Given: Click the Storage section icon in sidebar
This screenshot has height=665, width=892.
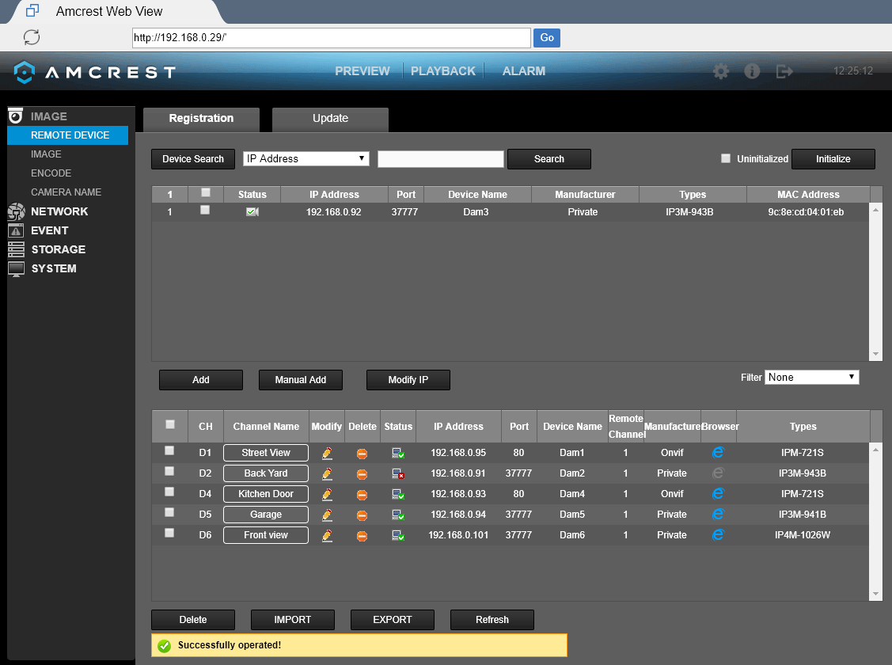Looking at the screenshot, I should tap(16, 249).
